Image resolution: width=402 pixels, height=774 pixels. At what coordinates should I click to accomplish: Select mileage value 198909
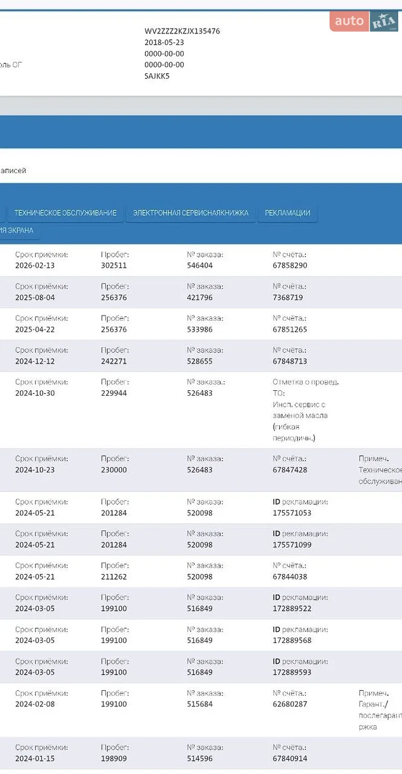tap(114, 759)
